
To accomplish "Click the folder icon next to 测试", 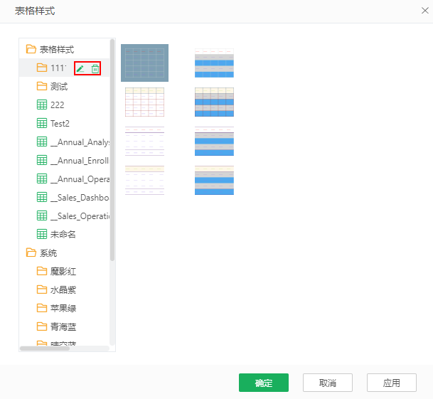I will [x=42, y=86].
